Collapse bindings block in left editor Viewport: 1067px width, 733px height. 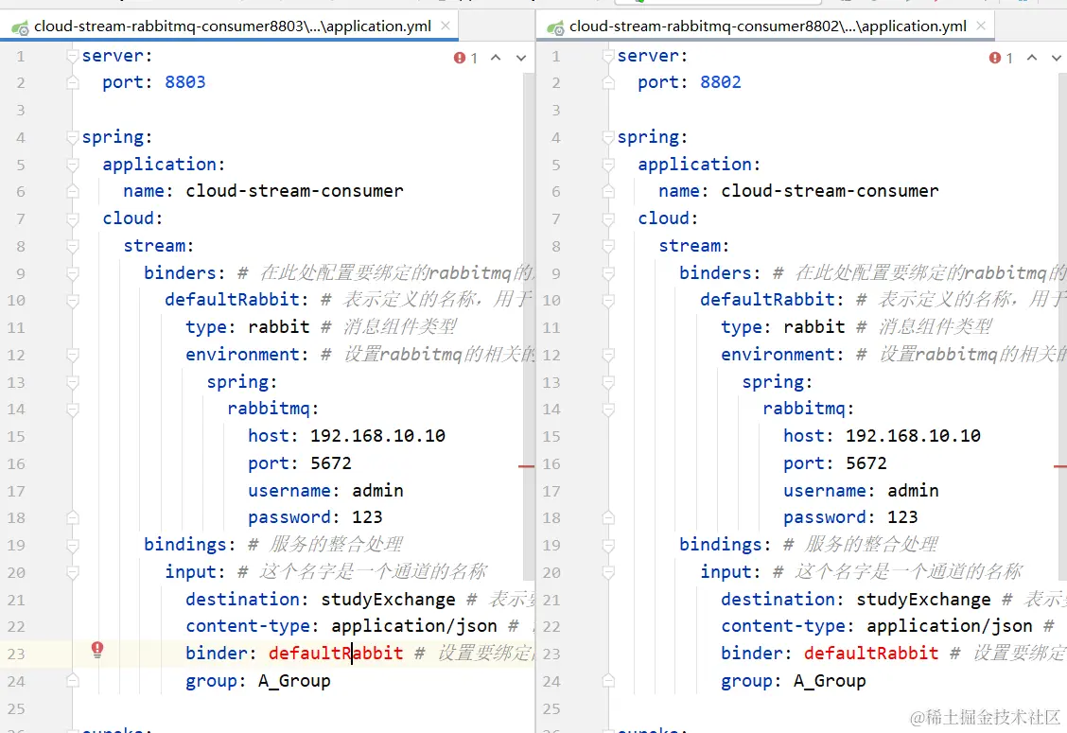coord(73,545)
